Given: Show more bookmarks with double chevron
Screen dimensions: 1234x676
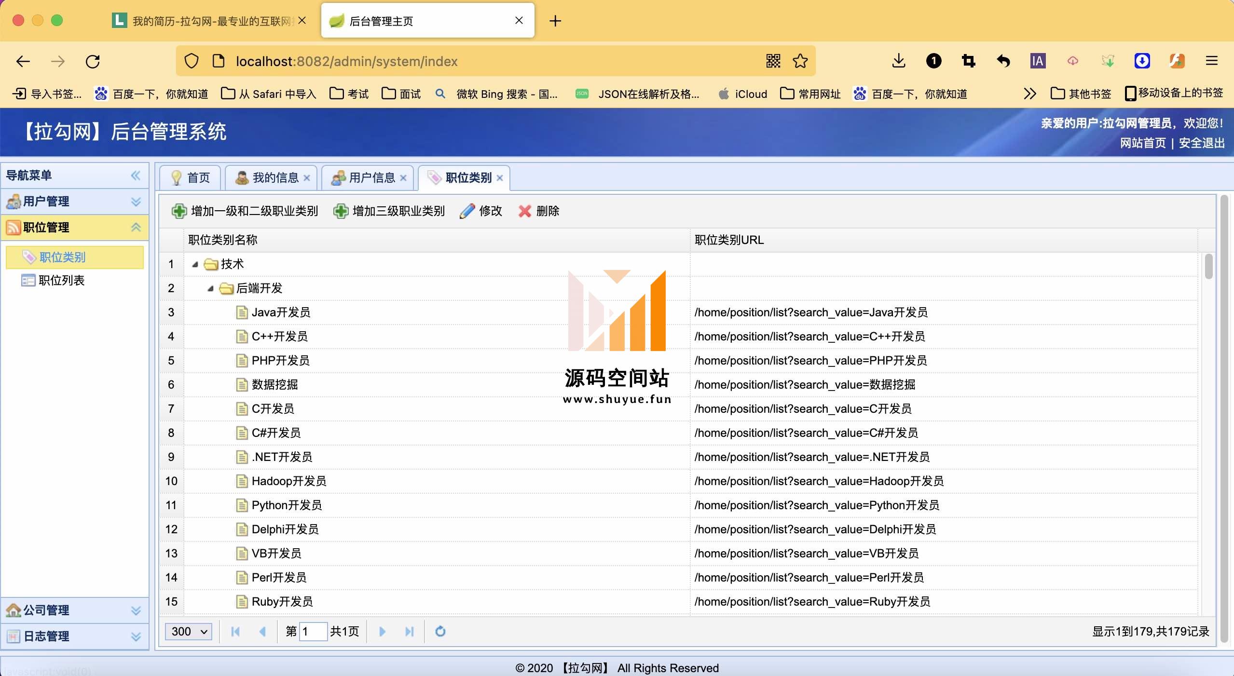Looking at the screenshot, I should (x=1029, y=94).
